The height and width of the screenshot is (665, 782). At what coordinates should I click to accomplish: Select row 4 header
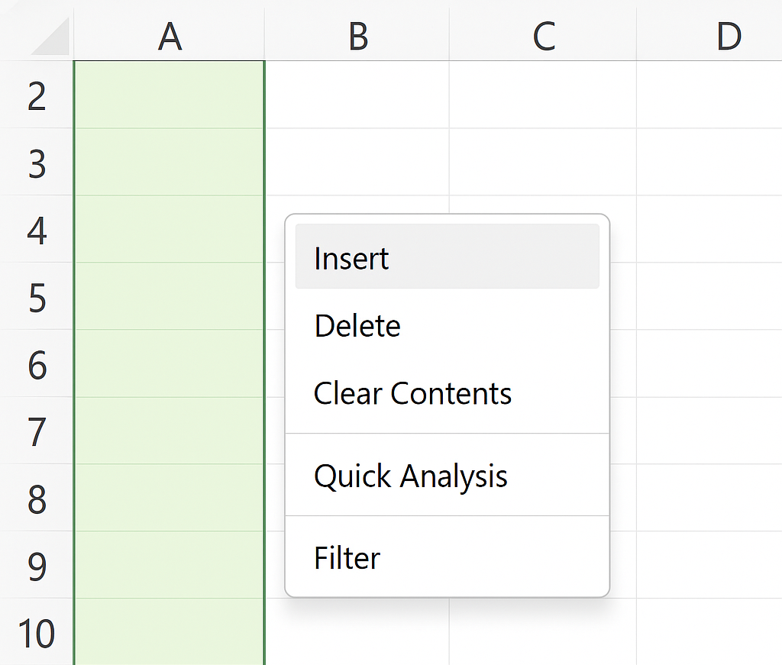pyautogui.click(x=37, y=229)
